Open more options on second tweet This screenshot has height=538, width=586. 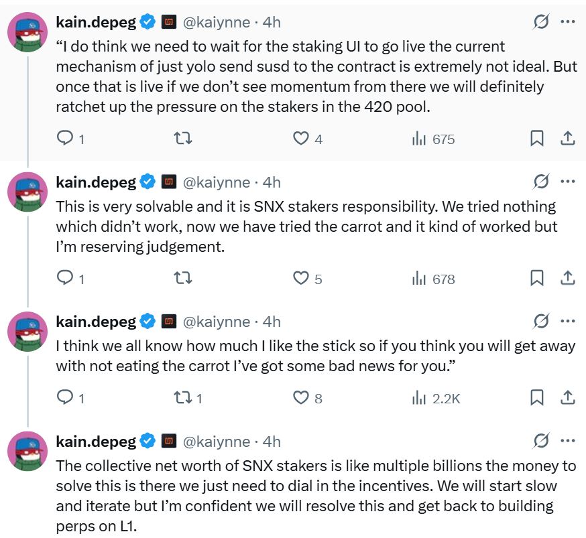pos(567,182)
